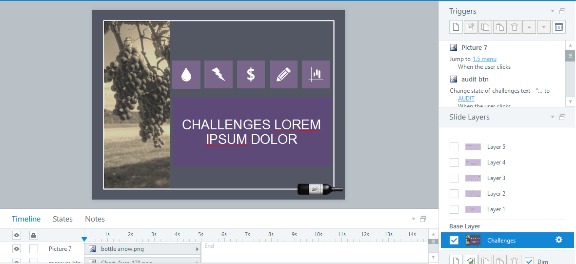Toggle lock all objects header icon
Viewport: 576px width, 264px height.
click(34, 235)
